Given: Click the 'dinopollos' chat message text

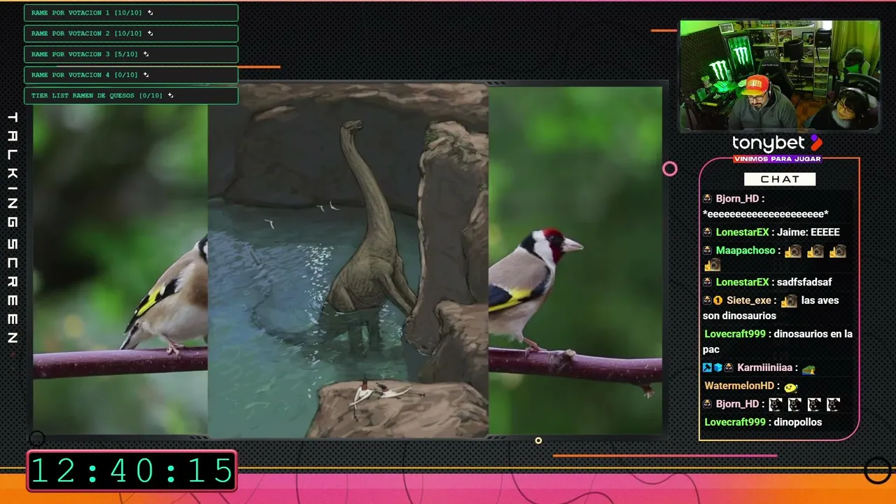Looking at the screenshot, I should tap(798, 422).
